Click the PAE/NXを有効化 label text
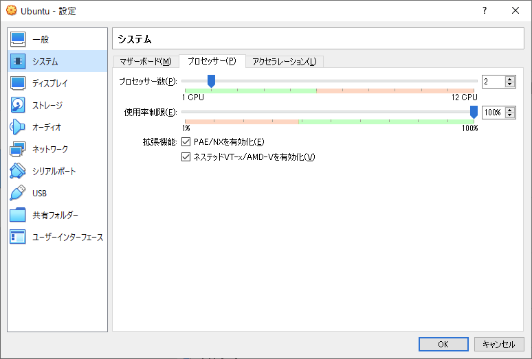 (x=229, y=142)
